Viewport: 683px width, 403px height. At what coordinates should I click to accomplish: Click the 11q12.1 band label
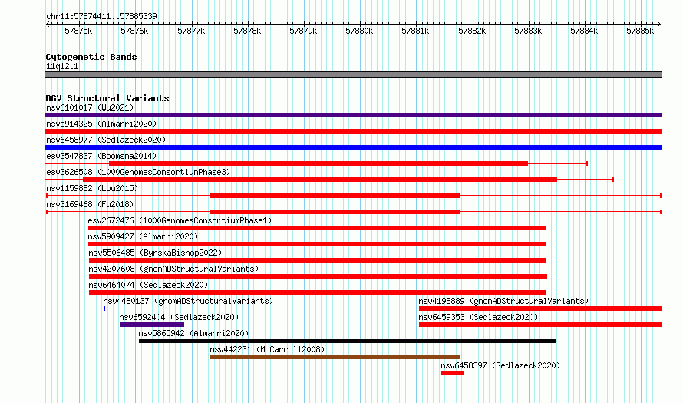click(62, 66)
